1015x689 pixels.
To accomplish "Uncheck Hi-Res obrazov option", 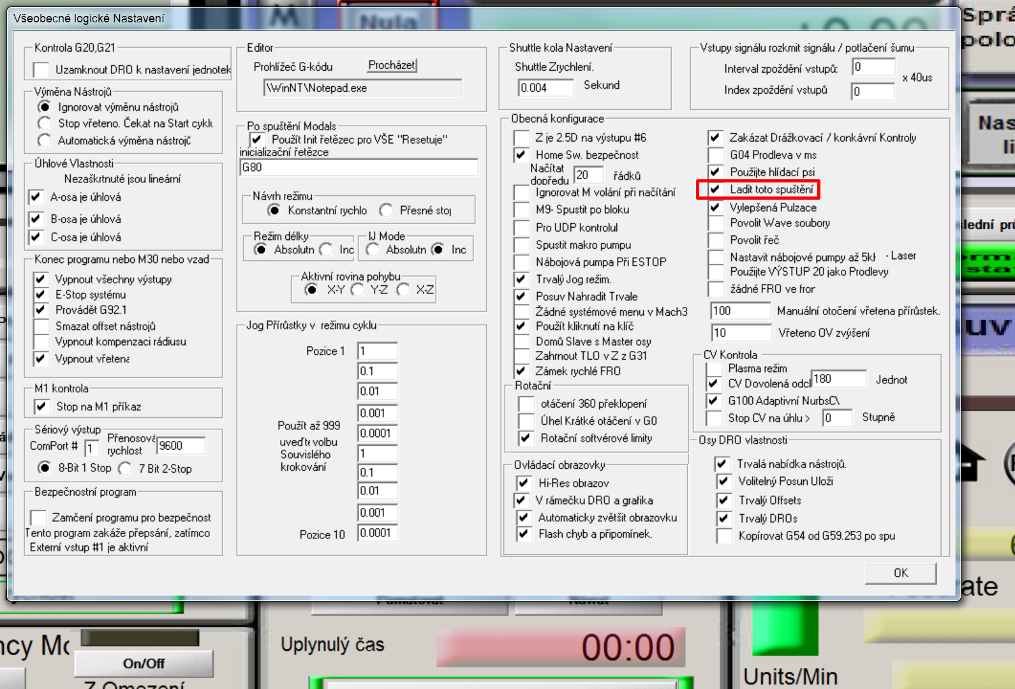I will (524, 483).
